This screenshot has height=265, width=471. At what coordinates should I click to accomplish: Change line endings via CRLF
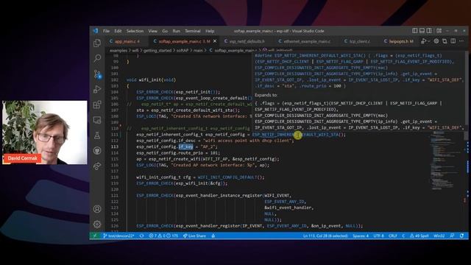393,236
